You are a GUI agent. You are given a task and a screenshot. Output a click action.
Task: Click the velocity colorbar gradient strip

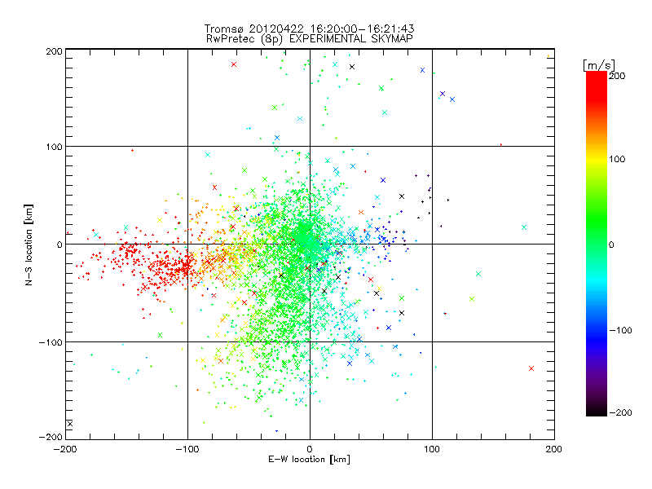coord(597,244)
